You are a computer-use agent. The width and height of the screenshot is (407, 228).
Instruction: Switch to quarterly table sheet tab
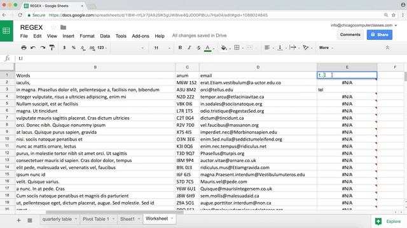click(x=57, y=219)
